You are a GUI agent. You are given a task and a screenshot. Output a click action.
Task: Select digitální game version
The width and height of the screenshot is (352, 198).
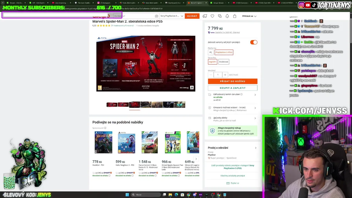coord(213,62)
